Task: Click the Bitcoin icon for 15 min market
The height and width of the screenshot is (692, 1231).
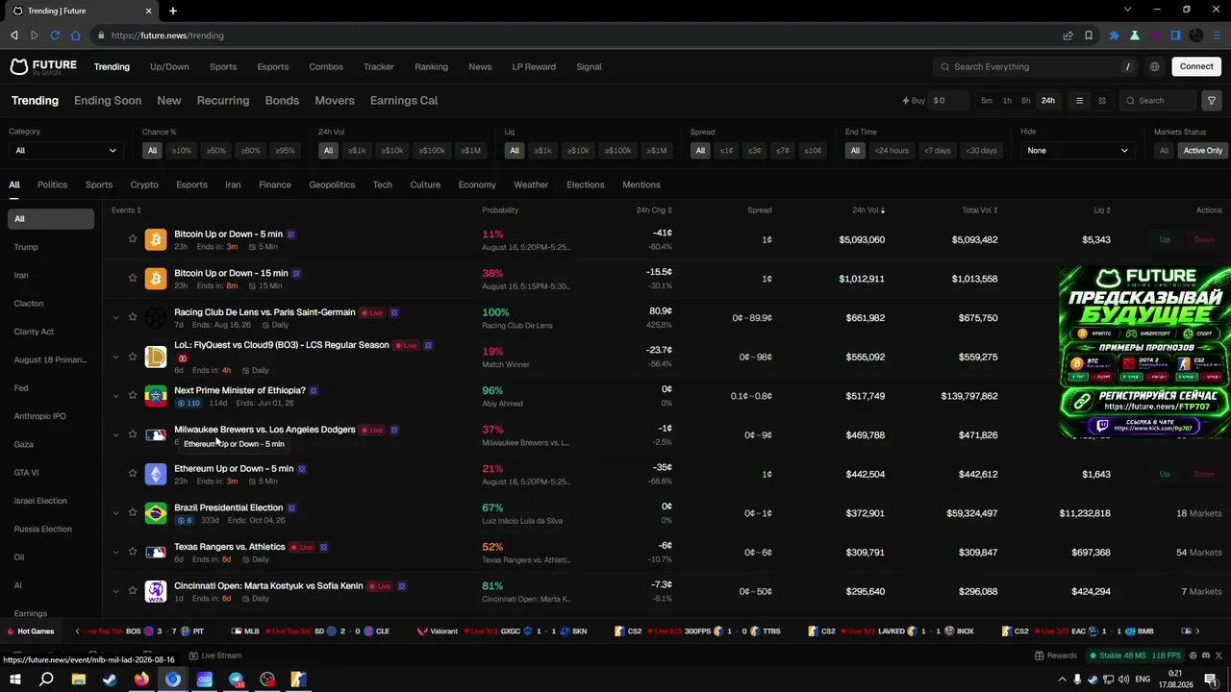Action: tap(156, 279)
